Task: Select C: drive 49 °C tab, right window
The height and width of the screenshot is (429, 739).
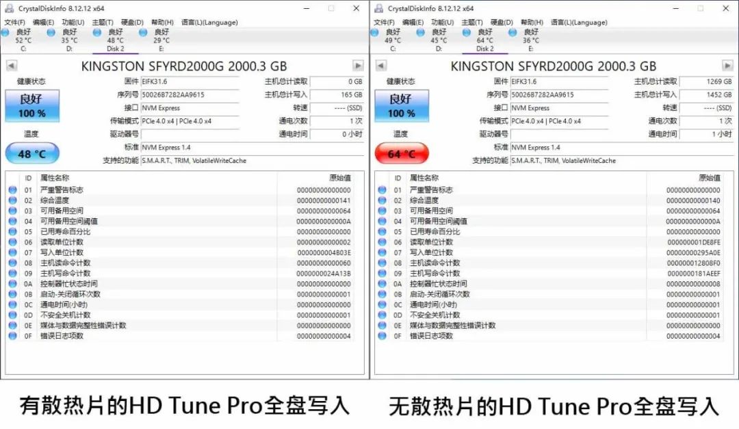Action: click(392, 40)
